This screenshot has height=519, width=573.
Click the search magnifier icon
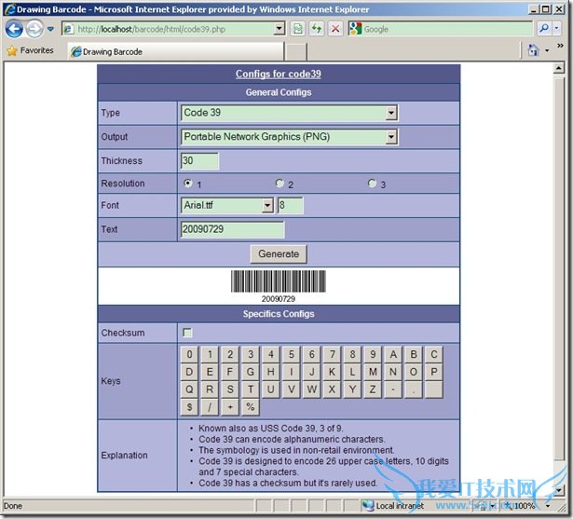coord(544,29)
